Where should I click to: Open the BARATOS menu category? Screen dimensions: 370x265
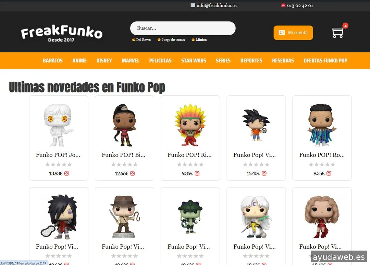click(x=53, y=60)
